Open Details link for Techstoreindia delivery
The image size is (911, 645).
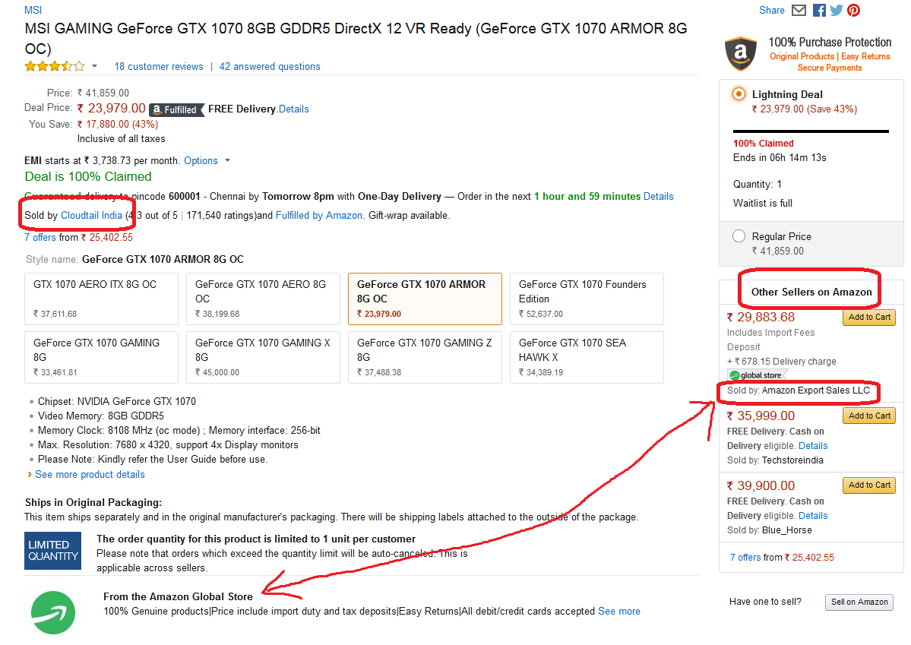[x=813, y=446]
